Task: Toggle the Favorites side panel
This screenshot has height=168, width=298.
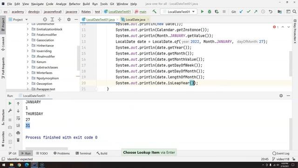Action: 3,139
